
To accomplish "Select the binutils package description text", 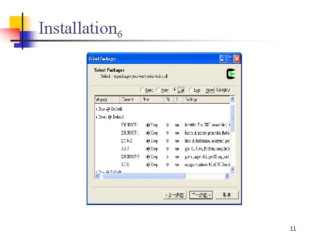I will tap(207, 125).
